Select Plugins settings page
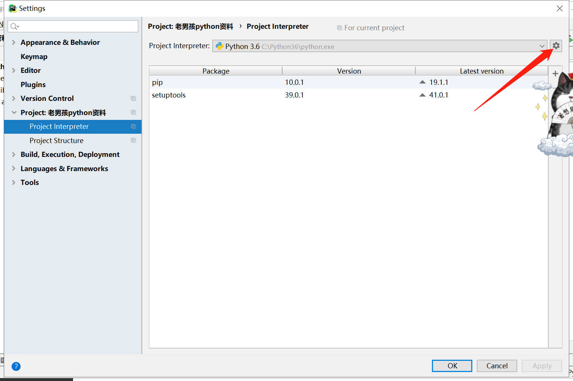This screenshot has width=573, height=381. coord(33,85)
